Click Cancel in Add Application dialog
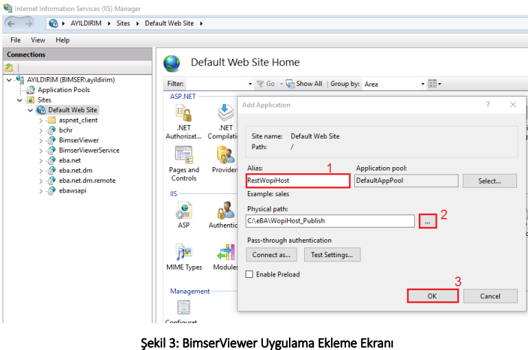The height and width of the screenshot is (350, 528). 490,296
